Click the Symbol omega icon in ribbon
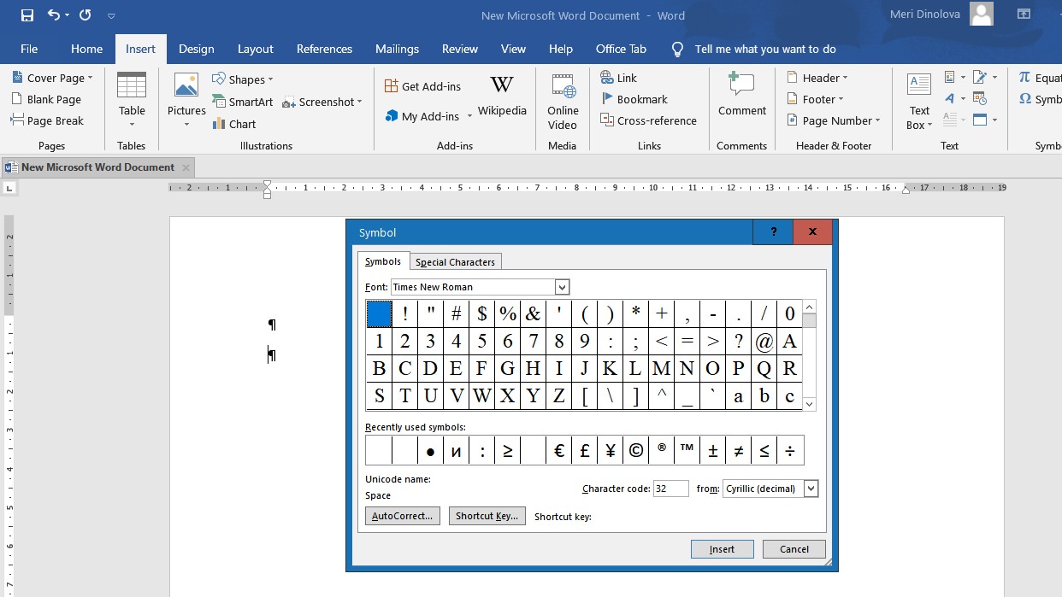Image resolution: width=1062 pixels, height=597 pixels. pos(1025,99)
